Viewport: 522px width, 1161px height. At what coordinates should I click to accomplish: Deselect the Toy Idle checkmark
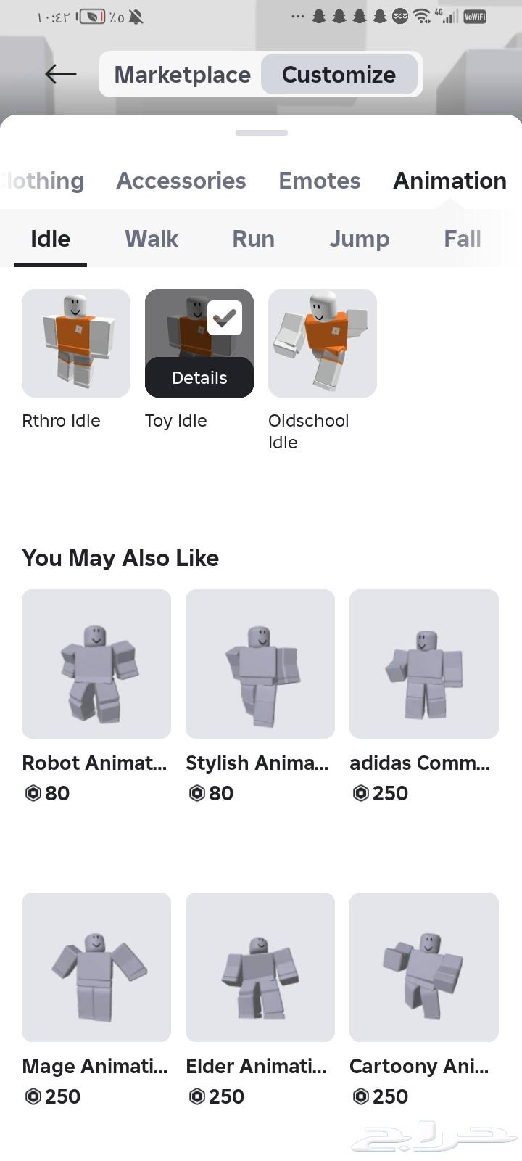225,317
